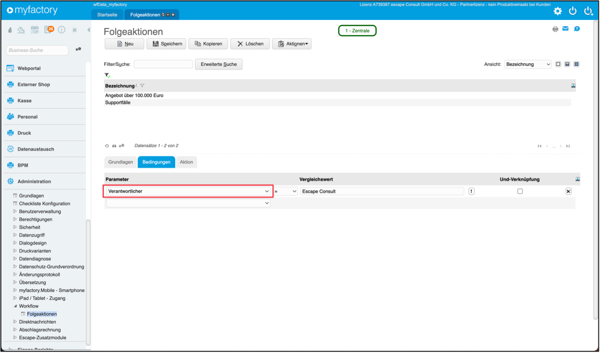601x353 pixels.
Task: Switch to the Aktion tab
Action: (x=186, y=162)
